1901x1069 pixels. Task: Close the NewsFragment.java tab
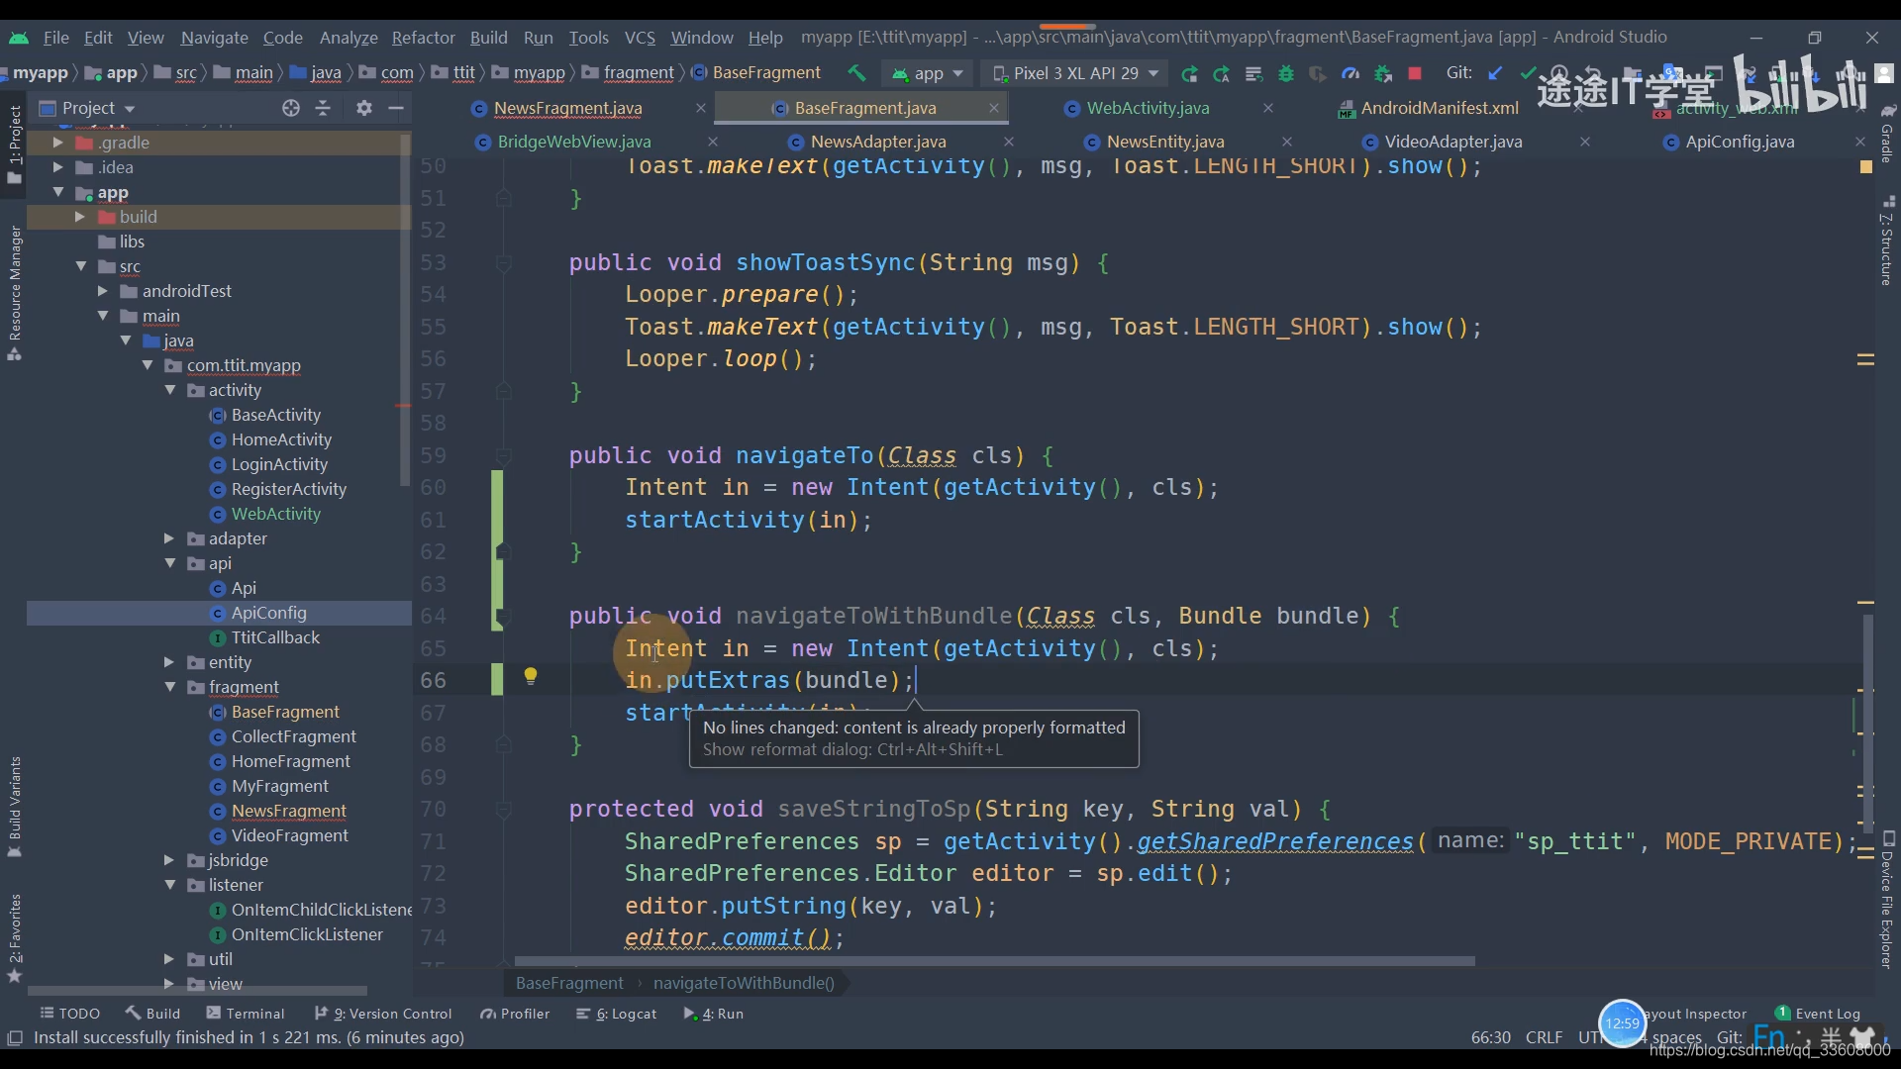click(701, 108)
